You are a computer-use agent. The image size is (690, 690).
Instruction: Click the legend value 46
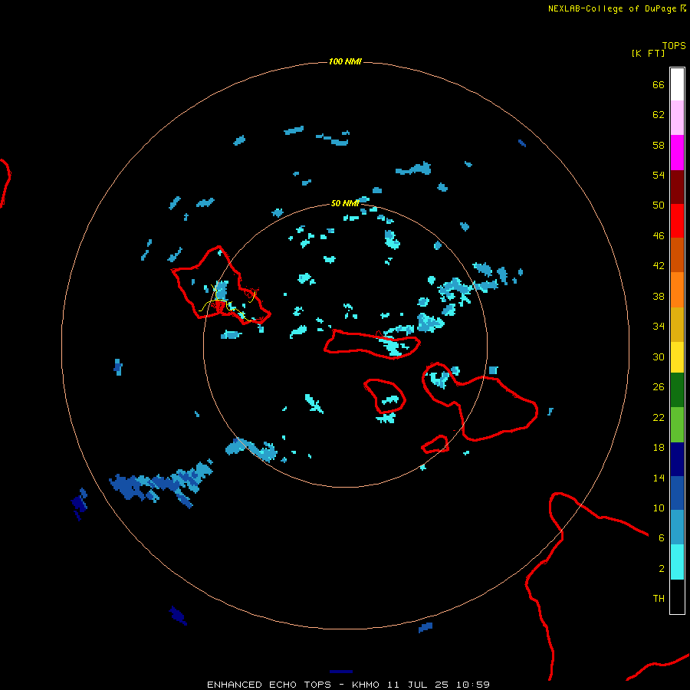659,236
